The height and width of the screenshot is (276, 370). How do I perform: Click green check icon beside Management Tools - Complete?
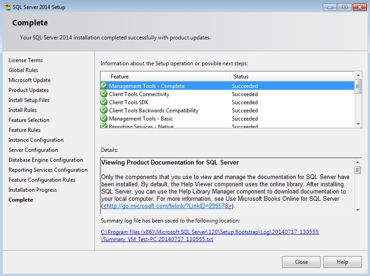tap(104, 86)
